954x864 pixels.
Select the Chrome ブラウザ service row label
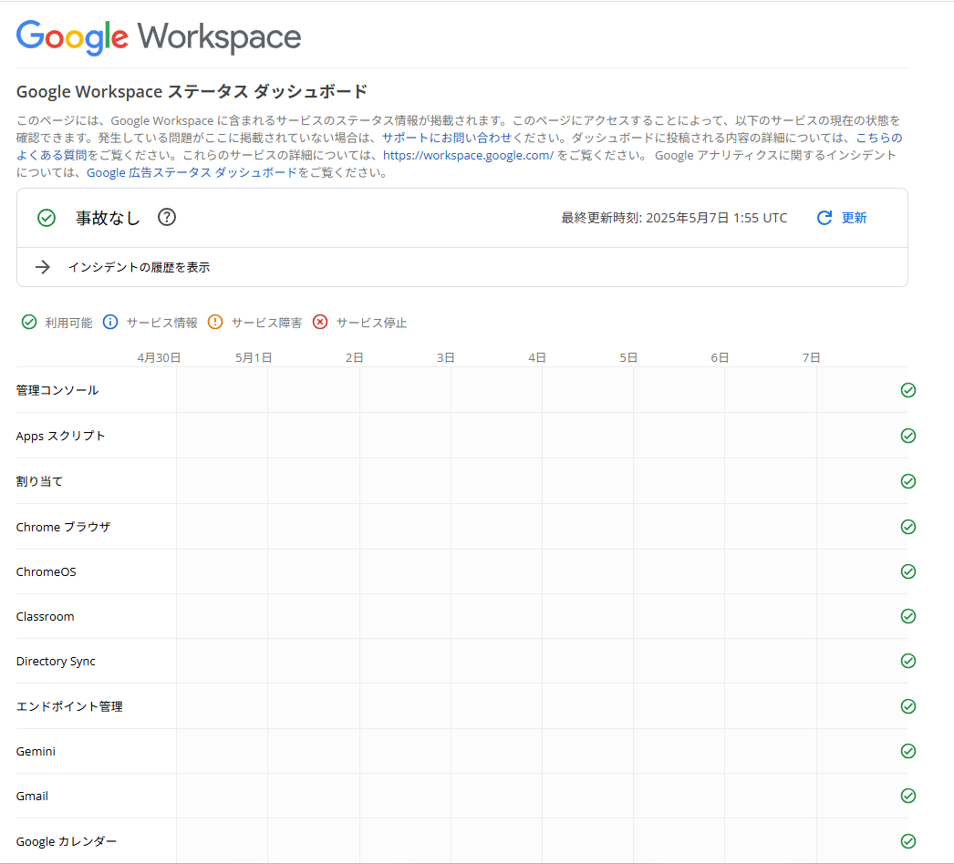point(63,527)
